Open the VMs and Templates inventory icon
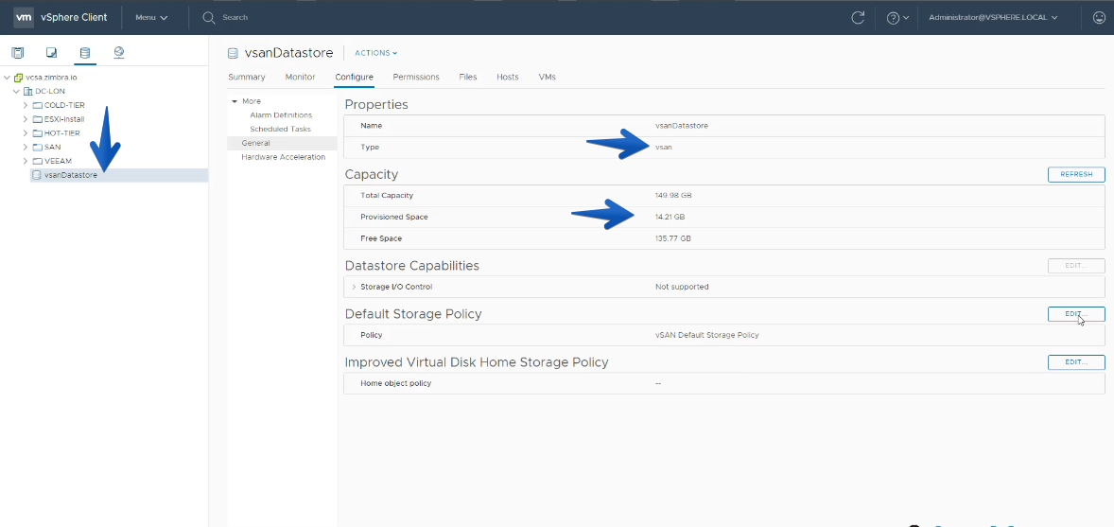The height and width of the screenshot is (527, 1114). [x=51, y=53]
